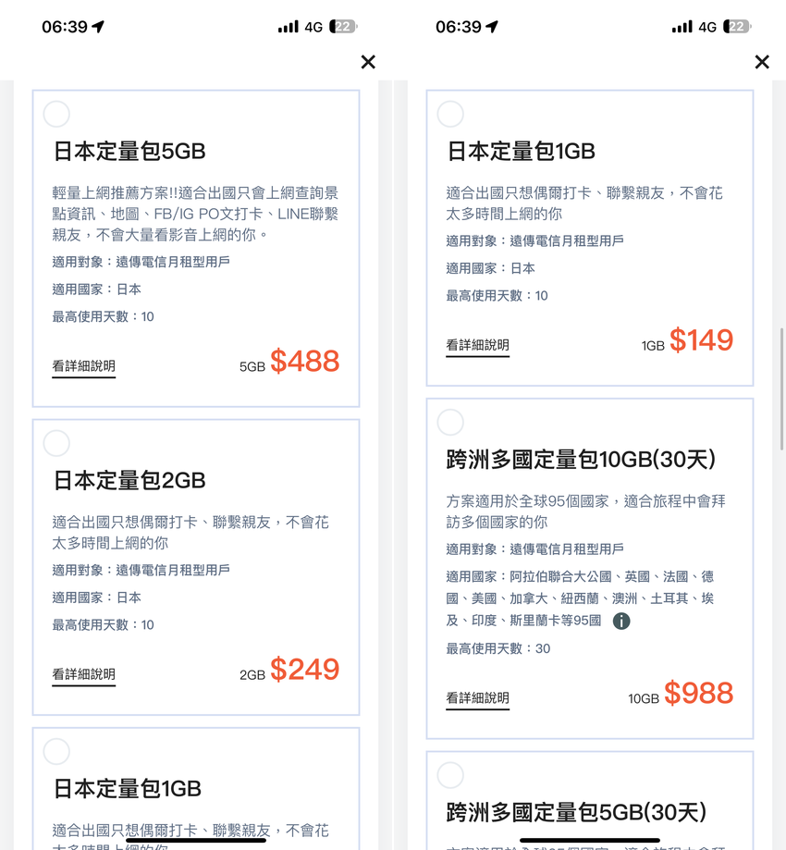Select the 日本定量包5GB radio button
Screen dimensions: 786x850
pyautogui.click(x=56, y=114)
